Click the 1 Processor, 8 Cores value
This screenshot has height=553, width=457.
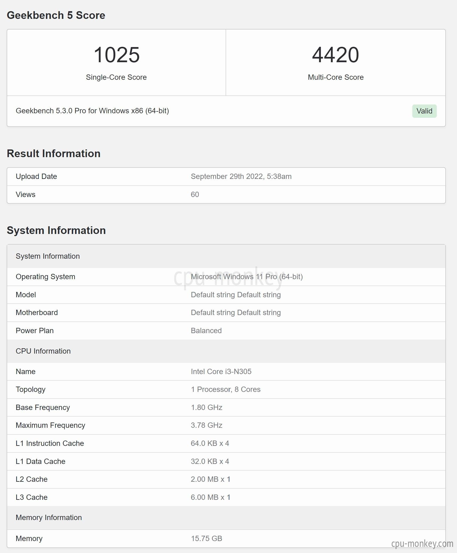226,389
